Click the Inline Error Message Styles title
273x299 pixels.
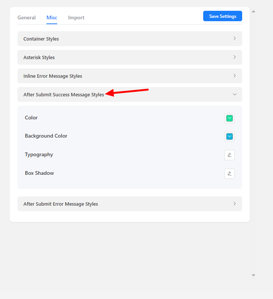point(53,76)
